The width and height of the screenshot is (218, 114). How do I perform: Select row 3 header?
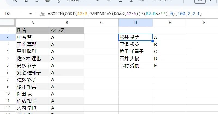coord(8,44)
